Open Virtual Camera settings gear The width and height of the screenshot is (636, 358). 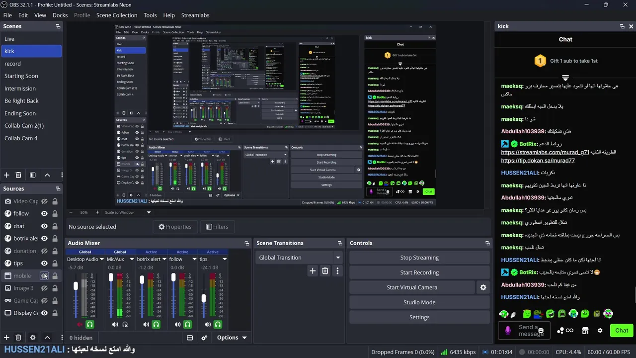(483, 287)
